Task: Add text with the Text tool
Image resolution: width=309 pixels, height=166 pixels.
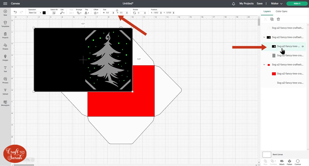Action: coord(5,69)
